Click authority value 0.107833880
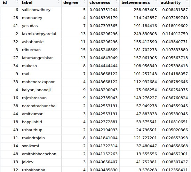The height and width of the screenshot is (172, 191). (175, 50)
